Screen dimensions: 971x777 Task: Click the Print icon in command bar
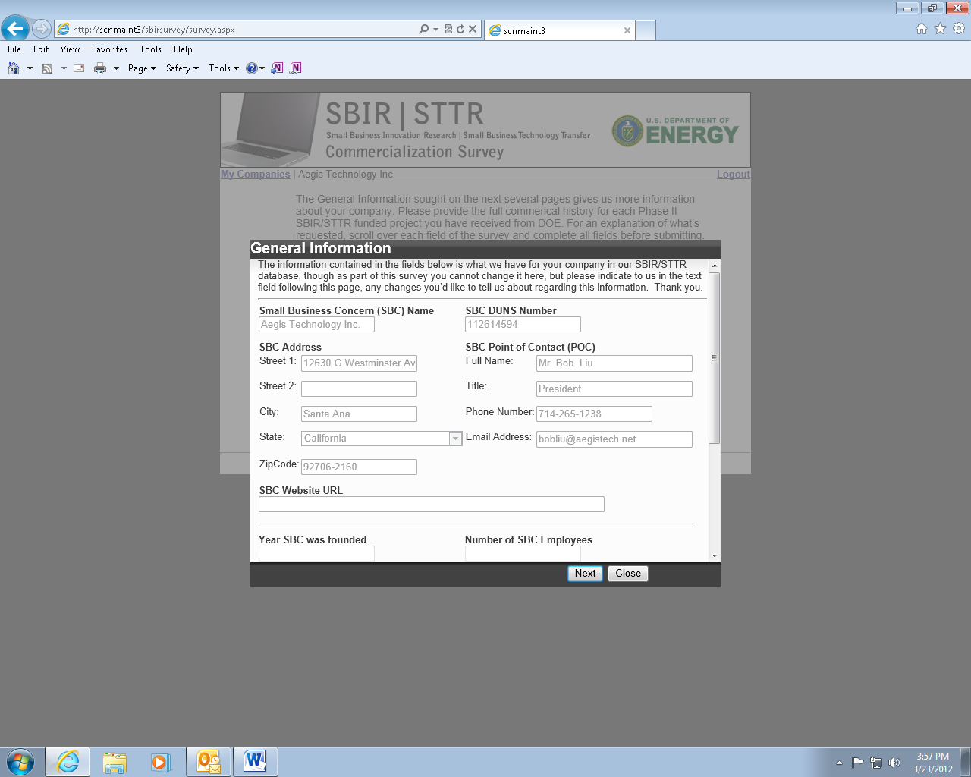tap(100, 68)
